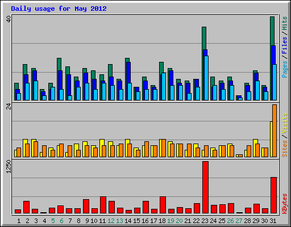Click the red KBytes bar for day 18

[x=163, y=205]
